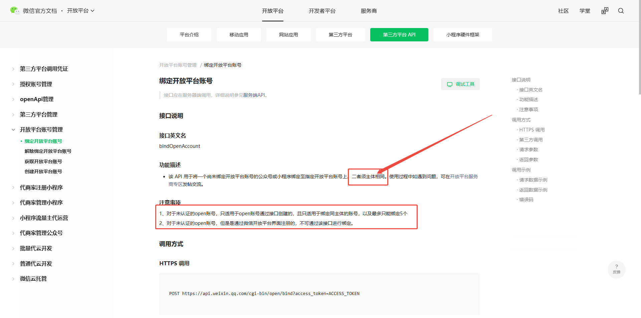Jump to 第三方调用 in table of contents
This screenshot has height=318, width=641.
tap(531, 140)
